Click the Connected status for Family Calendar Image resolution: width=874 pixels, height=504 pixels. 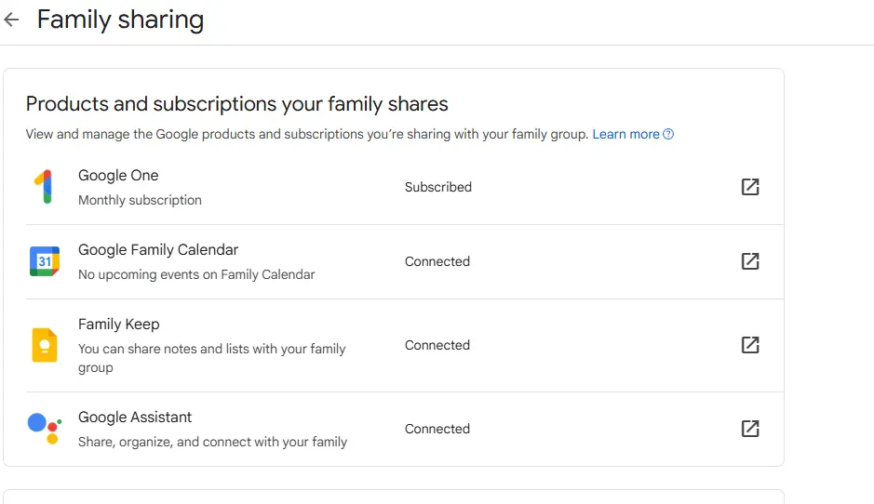click(x=437, y=261)
